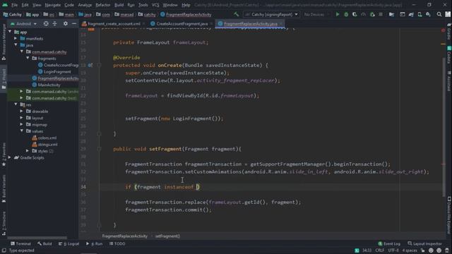452x254 pixels.
Task: Switch to CreateAccountFragment.java tab
Action: pos(182,23)
